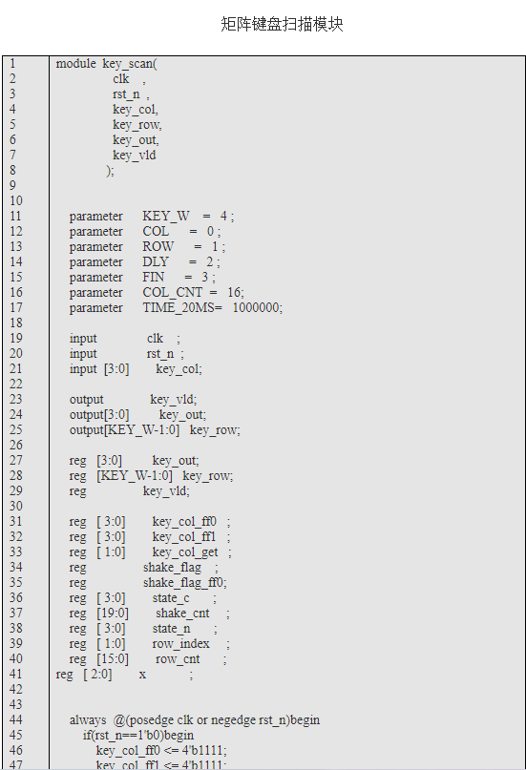
Task: Click line number 1
Action: click(x=12, y=64)
